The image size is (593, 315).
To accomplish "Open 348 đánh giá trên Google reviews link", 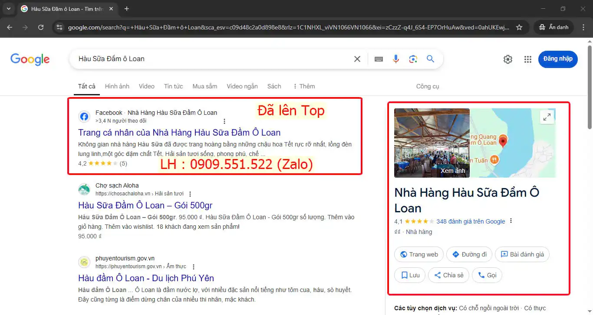I will click(471, 221).
